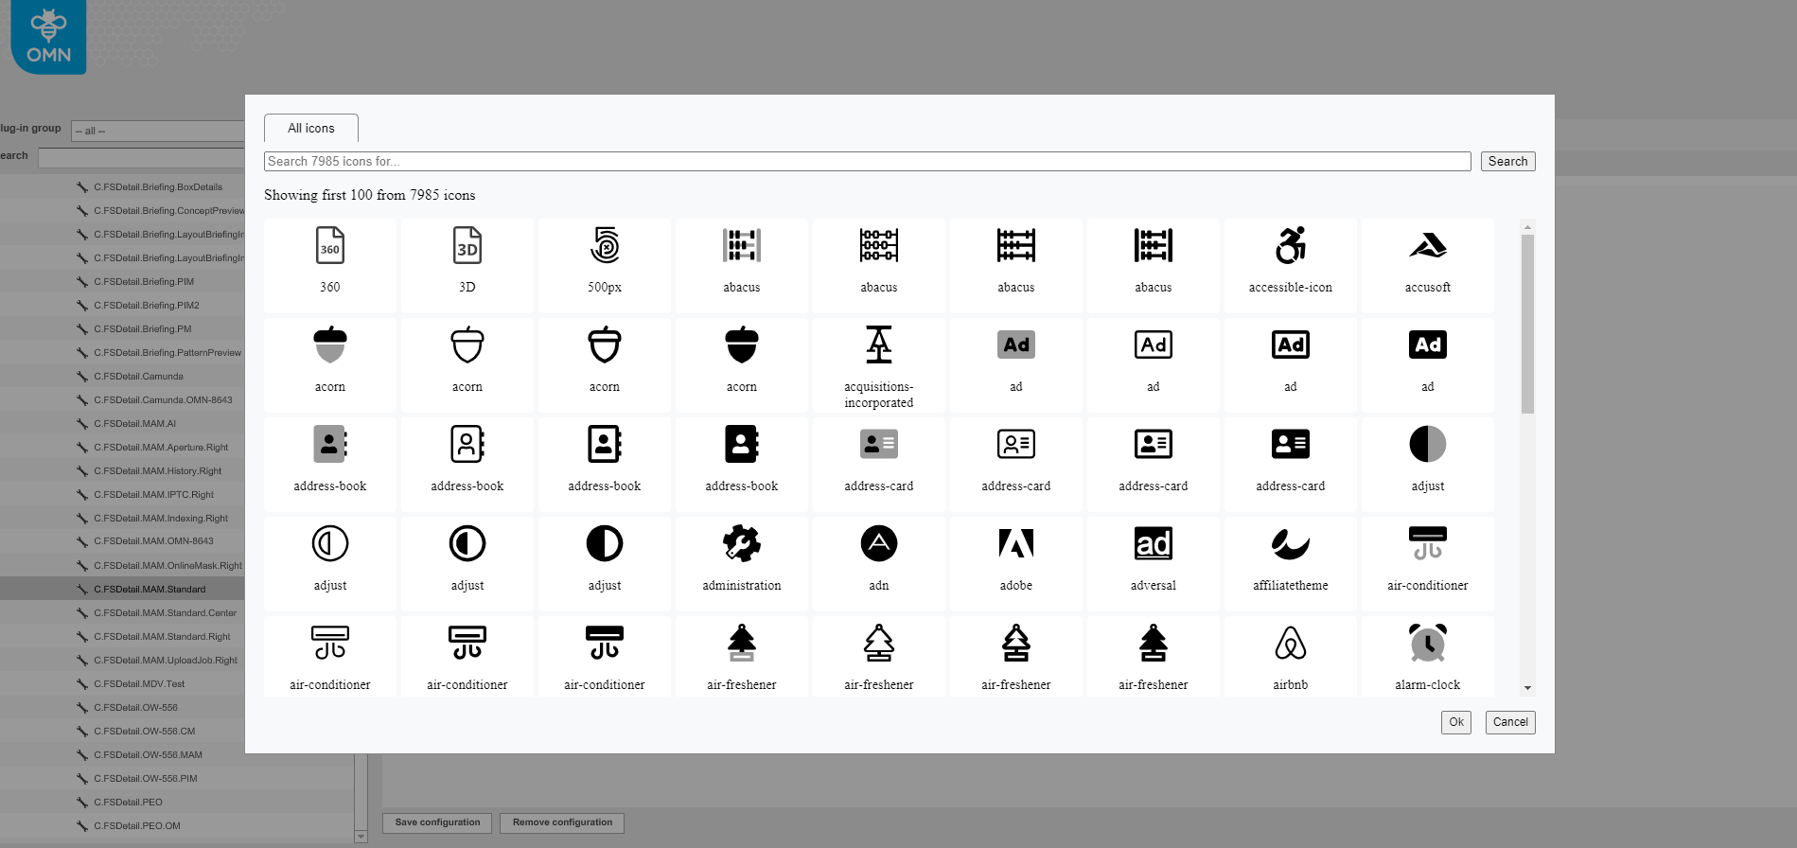Open the plug-in group dropdown in background

click(x=158, y=131)
